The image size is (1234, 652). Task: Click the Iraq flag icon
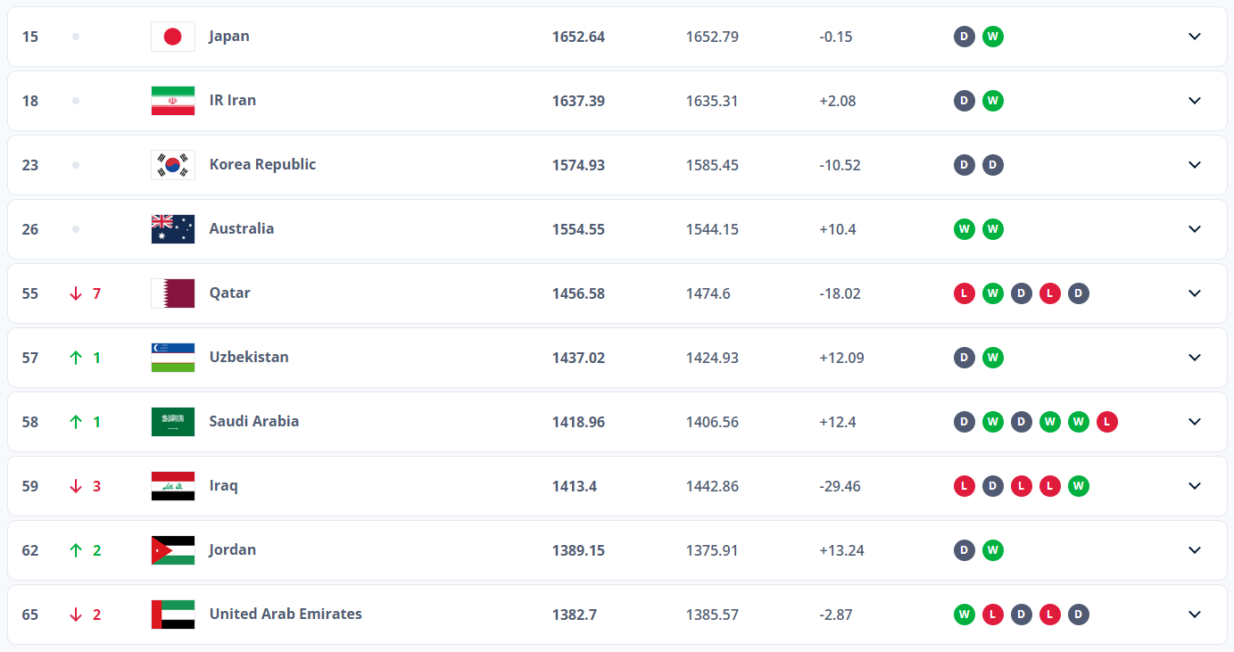(x=173, y=486)
